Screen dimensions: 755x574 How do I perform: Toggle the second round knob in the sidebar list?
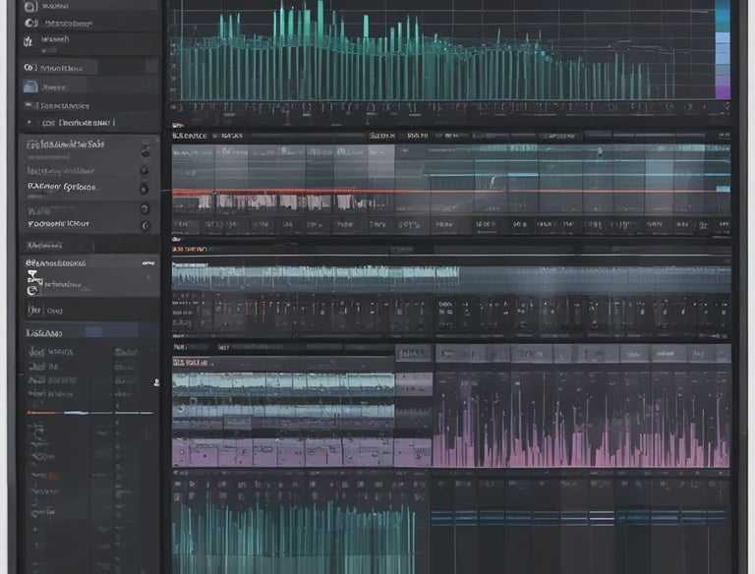click(144, 171)
